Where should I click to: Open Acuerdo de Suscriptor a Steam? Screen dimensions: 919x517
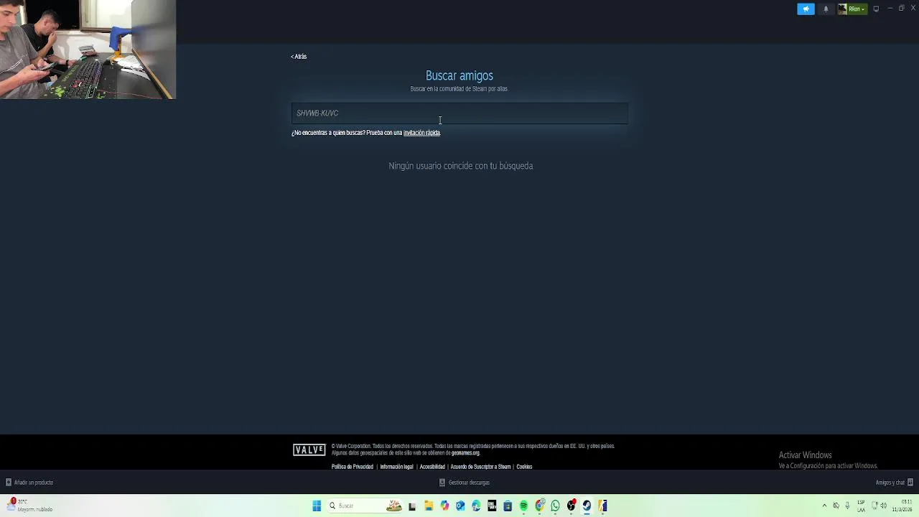click(480, 467)
